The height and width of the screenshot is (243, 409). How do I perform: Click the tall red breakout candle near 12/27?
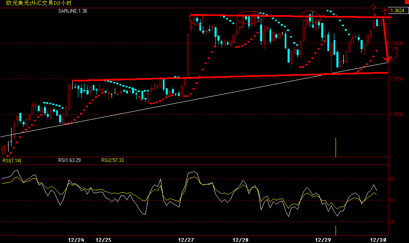click(x=187, y=53)
